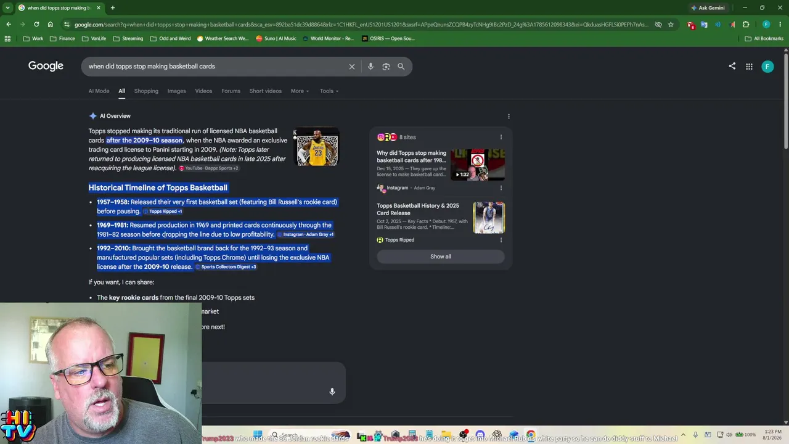
Task: Click the Ask Gemini button
Action: pos(708,8)
